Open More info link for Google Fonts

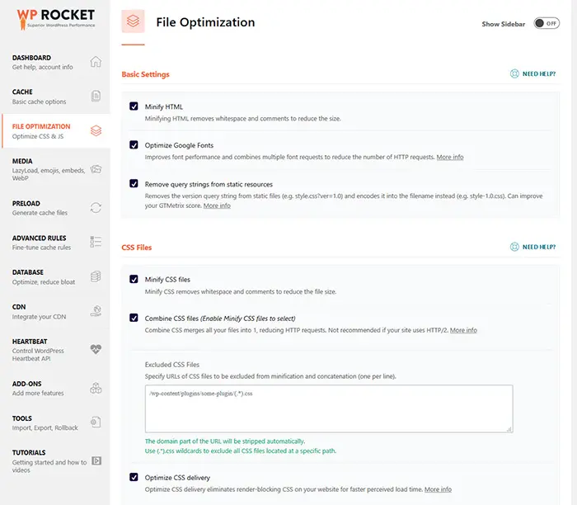click(450, 157)
